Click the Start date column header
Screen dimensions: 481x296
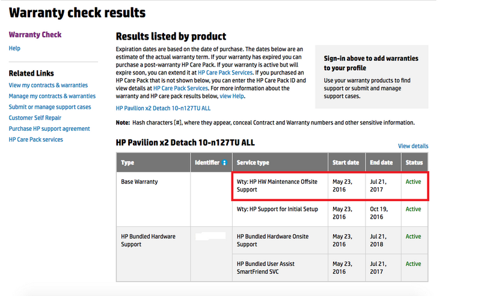pos(345,163)
